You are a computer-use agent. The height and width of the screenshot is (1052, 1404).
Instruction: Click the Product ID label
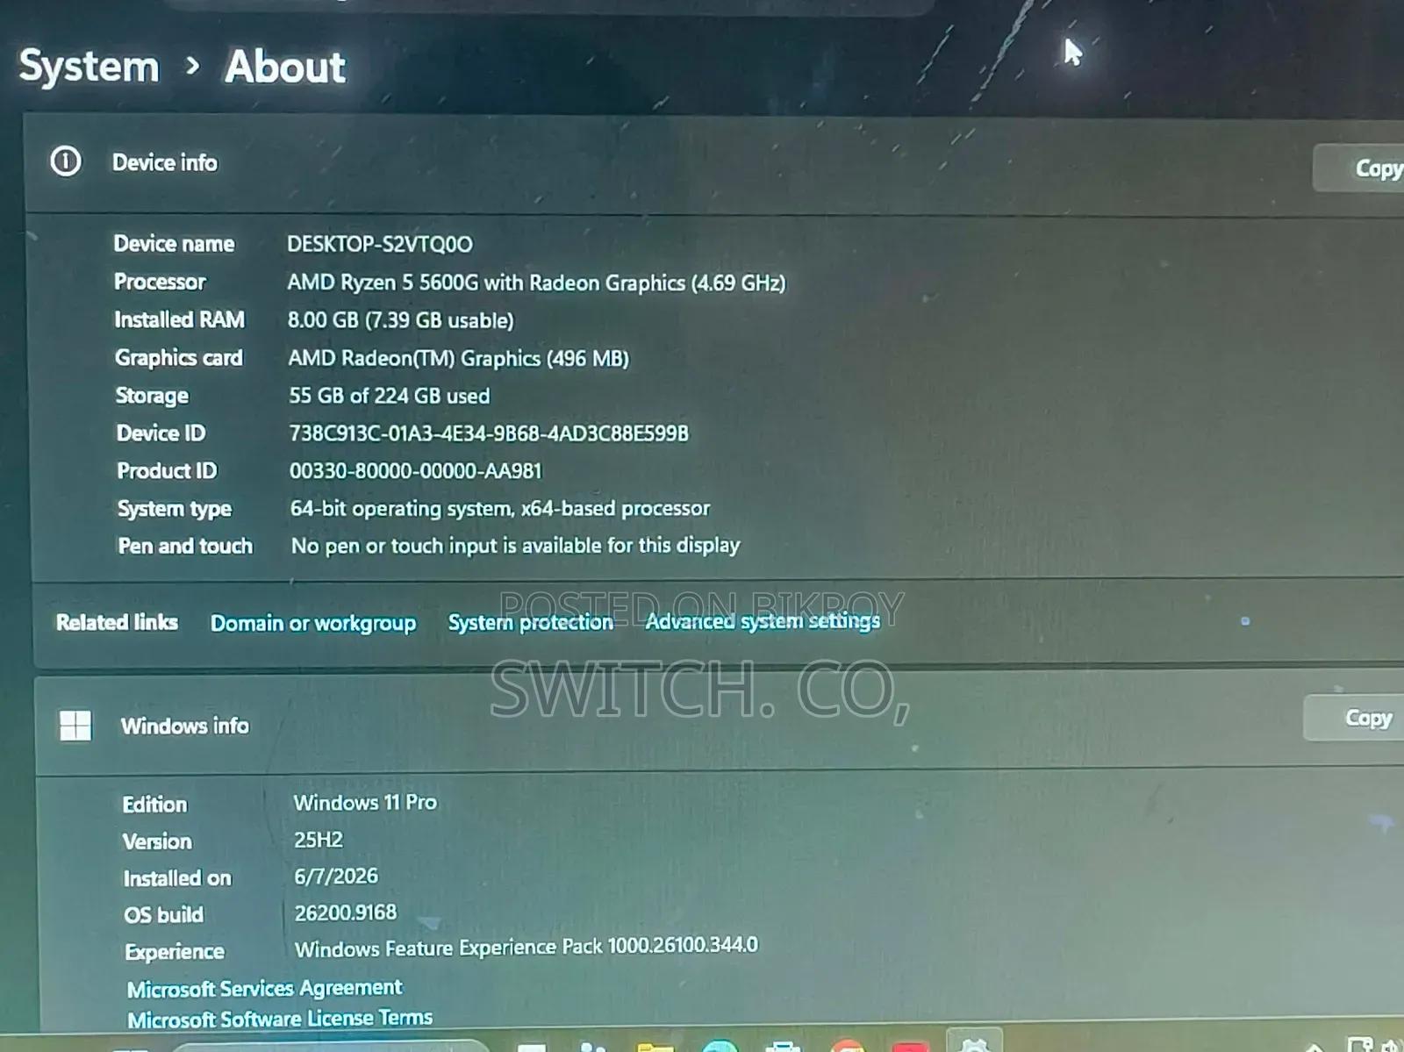[167, 471]
